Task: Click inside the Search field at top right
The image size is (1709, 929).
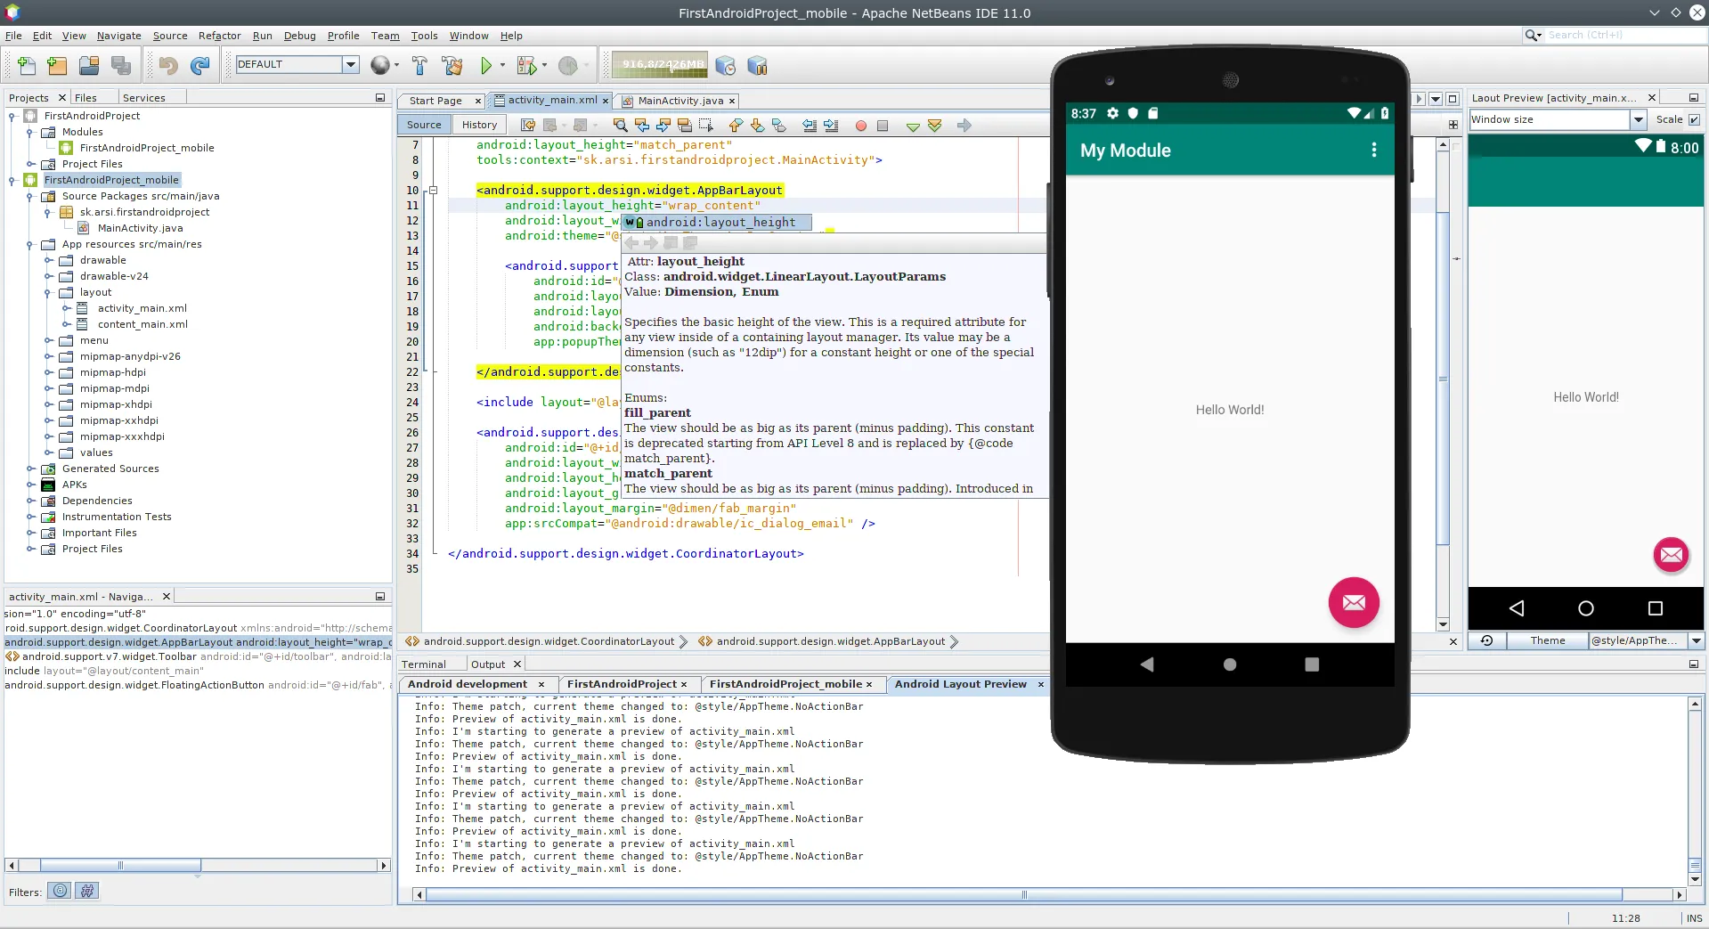Action: click(1603, 35)
